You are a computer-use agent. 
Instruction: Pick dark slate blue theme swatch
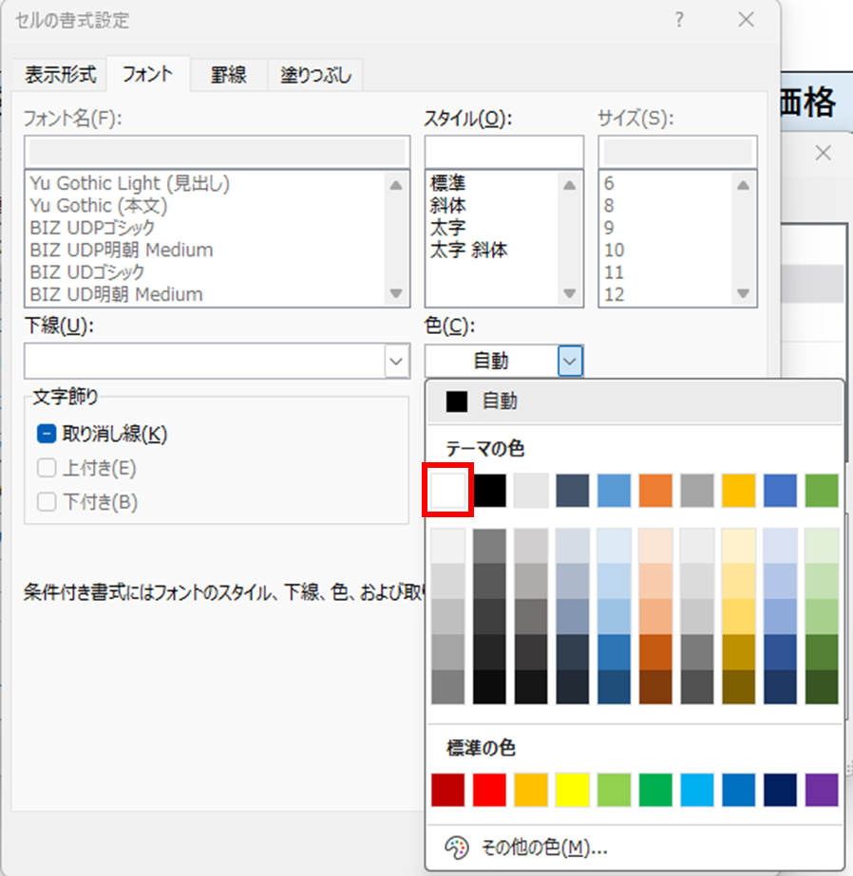coord(573,490)
